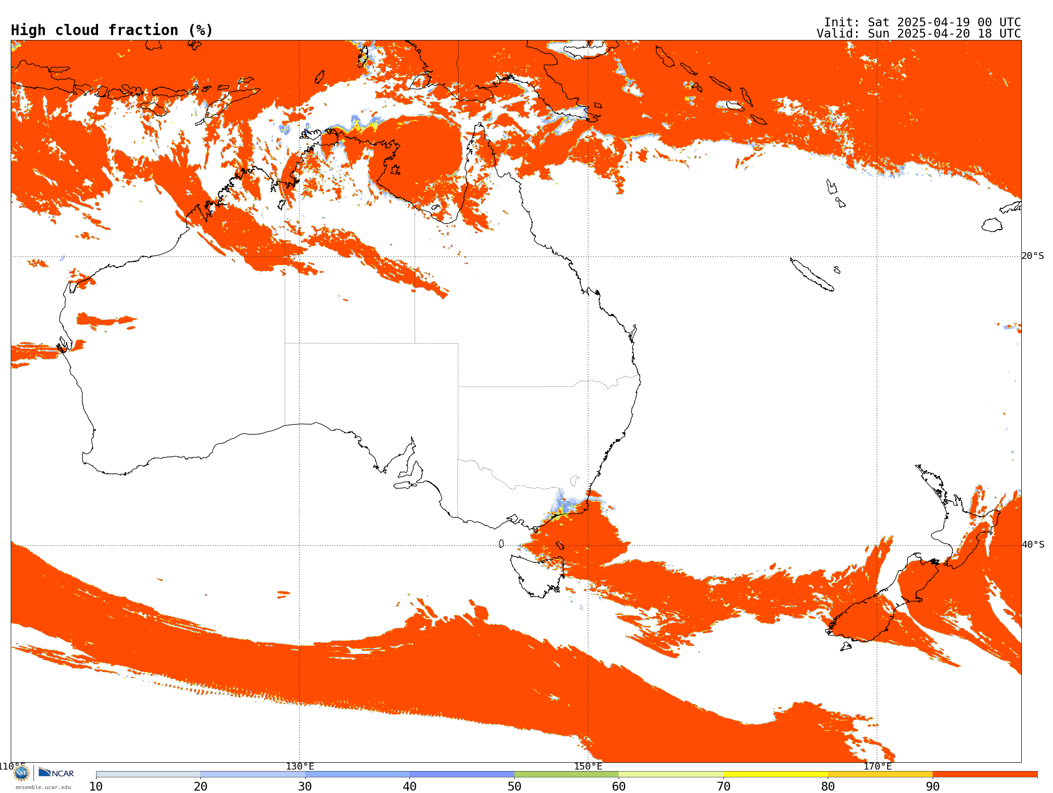This screenshot has height=793, width=1053.
Task: Click the 20°S latitude label
Action: click(x=1033, y=256)
